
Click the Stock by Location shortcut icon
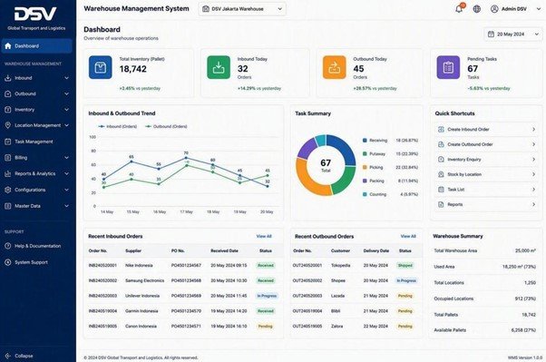pyautogui.click(x=441, y=174)
